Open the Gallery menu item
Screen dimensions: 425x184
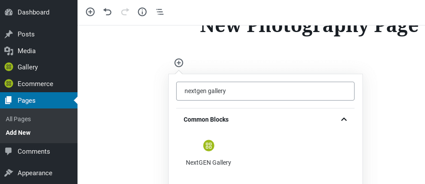(39, 67)
